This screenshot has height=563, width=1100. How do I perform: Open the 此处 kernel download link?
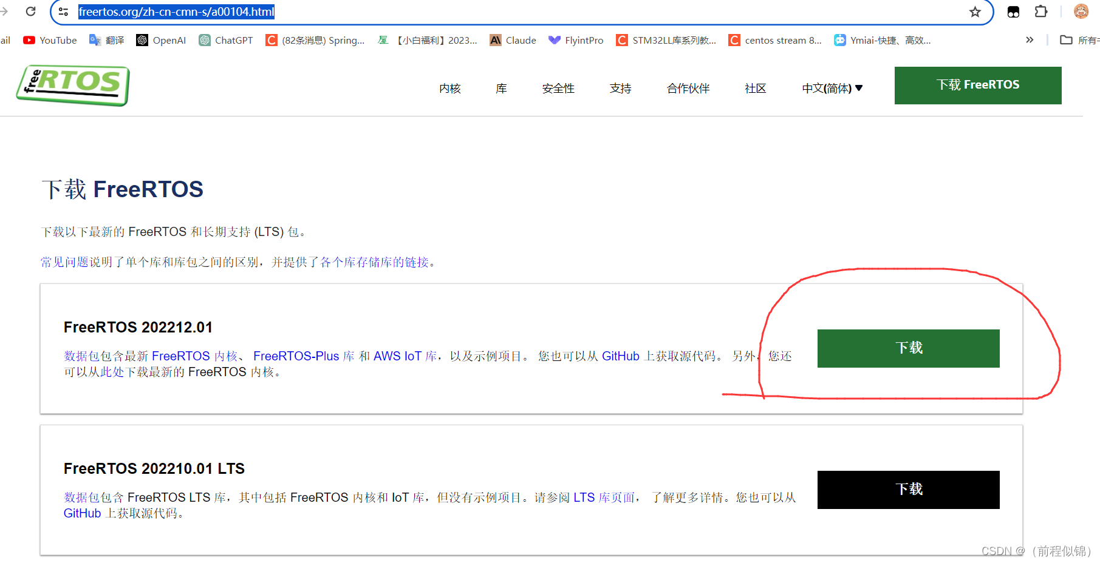pyautogui.click(x=112, y=372)
